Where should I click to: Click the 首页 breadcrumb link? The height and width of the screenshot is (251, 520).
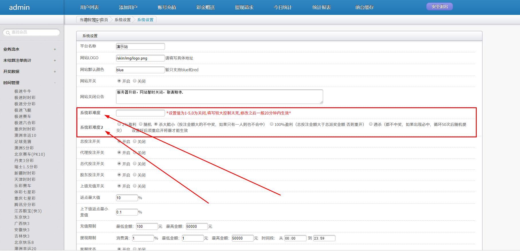pos(104,20)
